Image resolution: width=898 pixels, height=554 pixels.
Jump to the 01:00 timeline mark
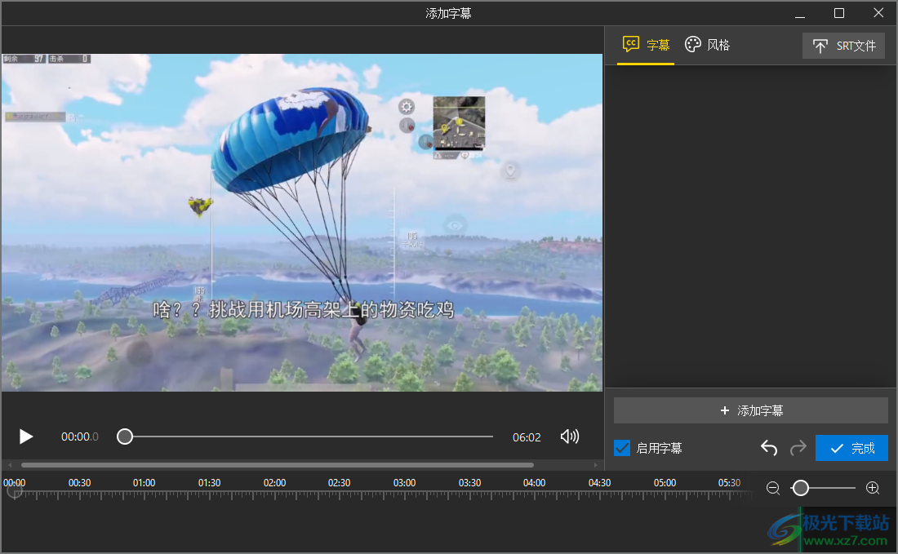tap(144, 483)
